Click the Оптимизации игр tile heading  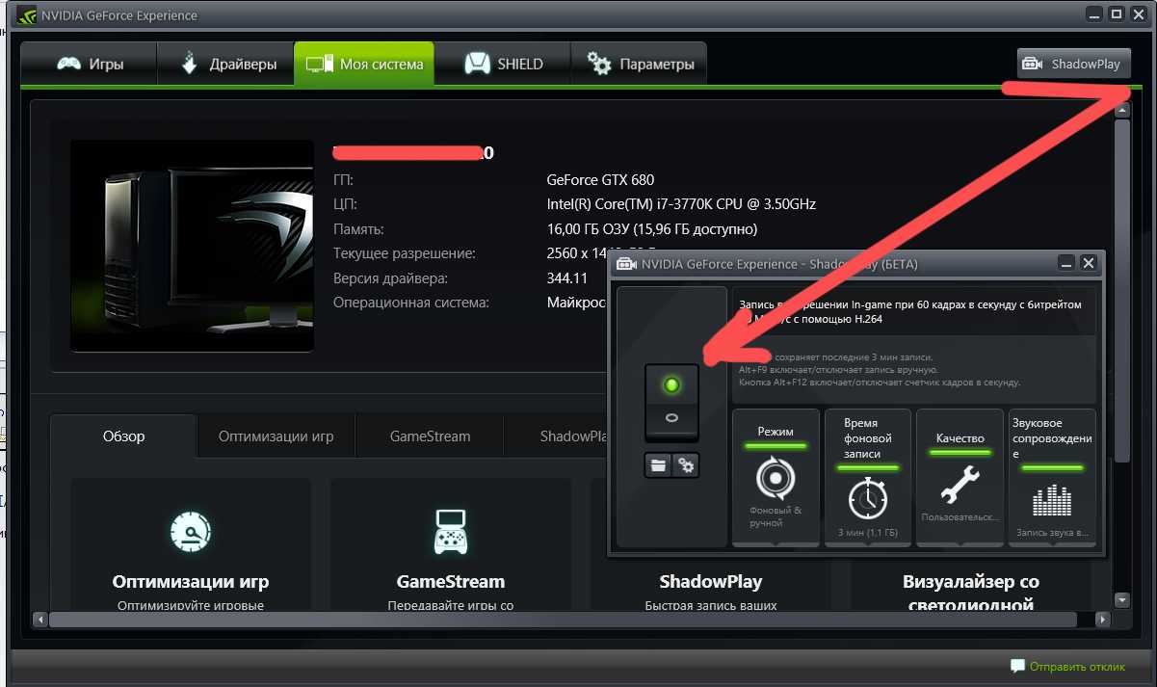coord(191,582)
